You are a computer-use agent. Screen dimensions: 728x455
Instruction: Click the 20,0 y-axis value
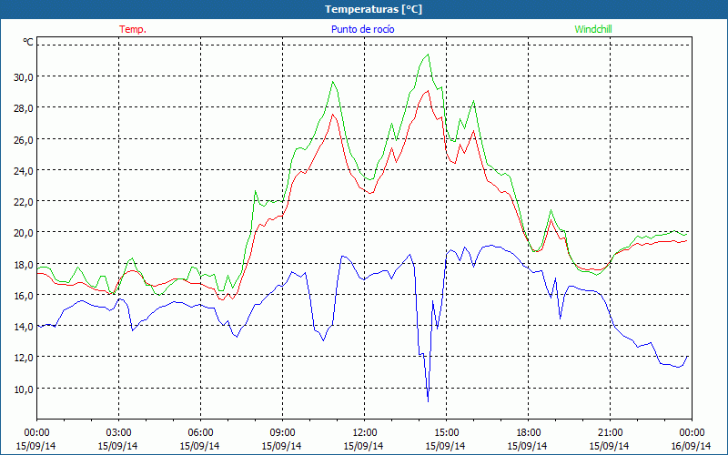[24, 233]
